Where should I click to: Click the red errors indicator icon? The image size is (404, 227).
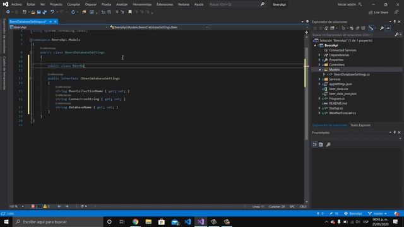33,206
